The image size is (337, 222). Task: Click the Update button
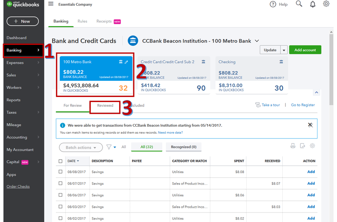pyautogui.click(x=270, y=50)
